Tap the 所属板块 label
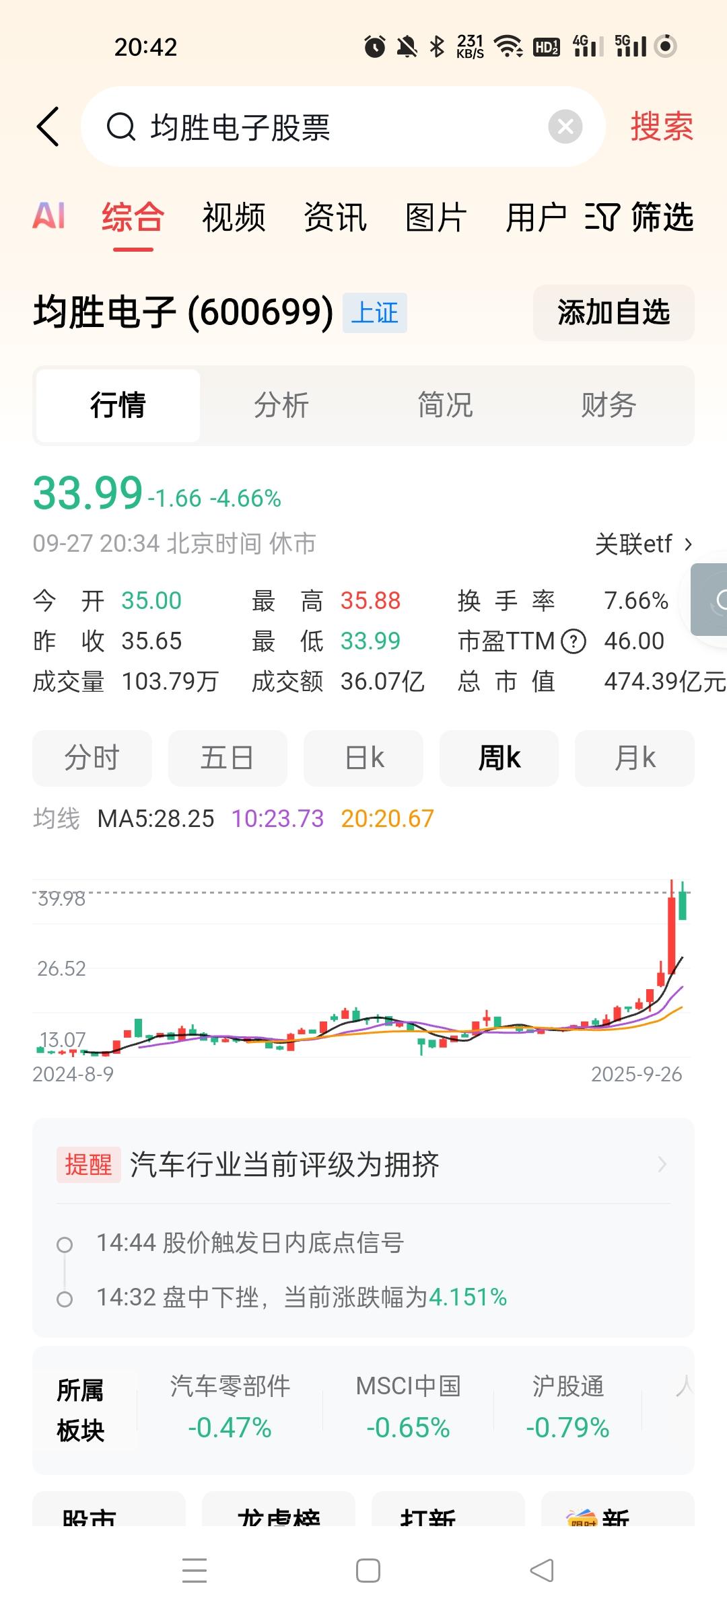Screen dimensions: 727x1615 coord(81,1410)
